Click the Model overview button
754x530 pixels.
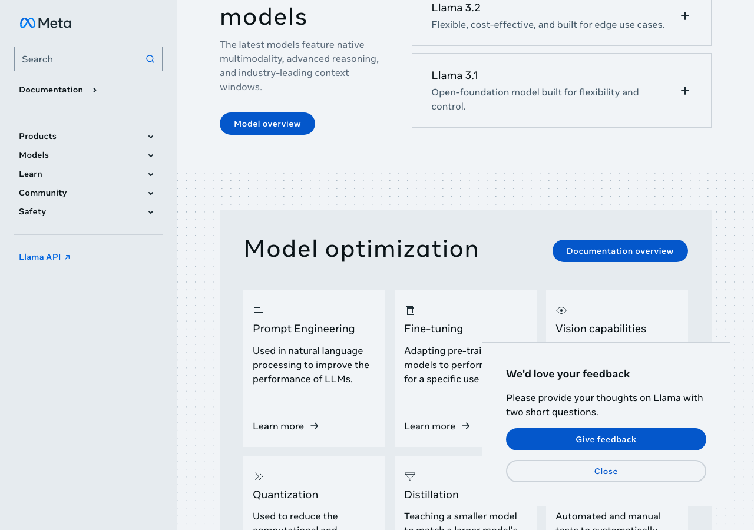coord(267,124)
